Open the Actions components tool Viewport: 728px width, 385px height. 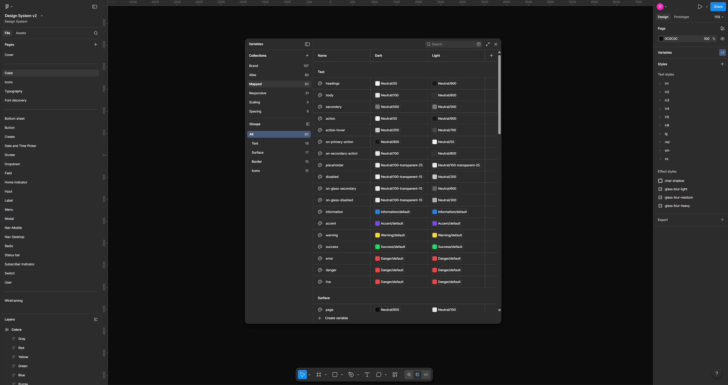395,374
